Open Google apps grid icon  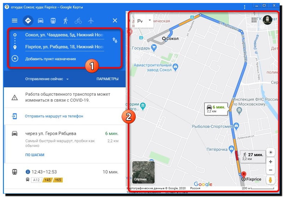click(x=254, y=20)
